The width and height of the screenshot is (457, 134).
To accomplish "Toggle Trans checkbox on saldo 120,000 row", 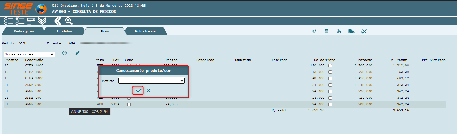I will click(330, 65).
